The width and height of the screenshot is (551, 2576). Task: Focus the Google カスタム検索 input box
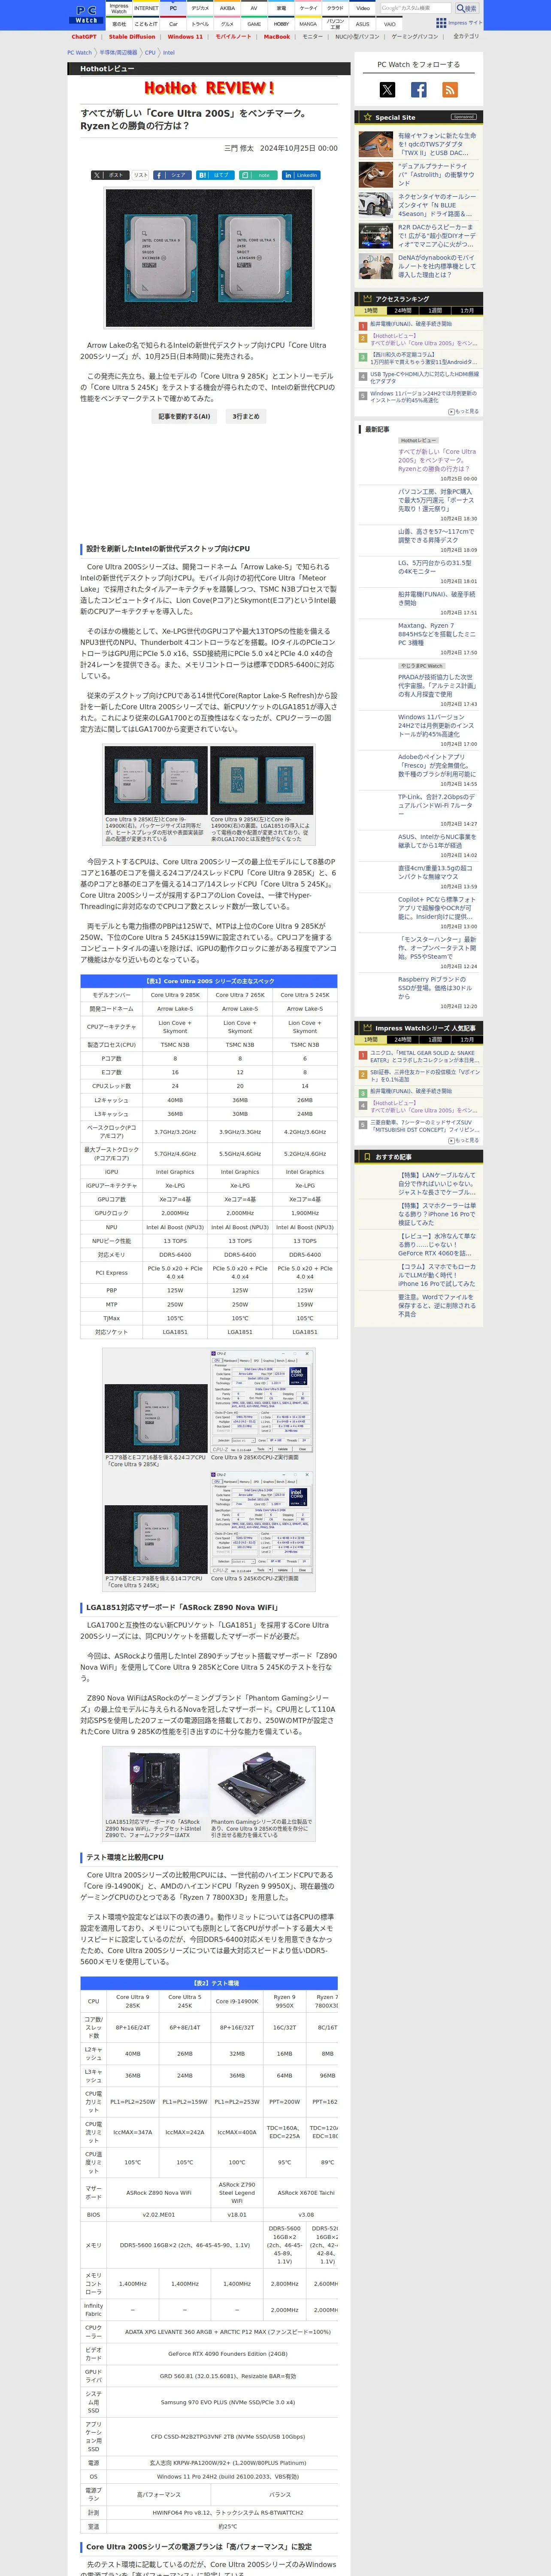click(416, 8)
